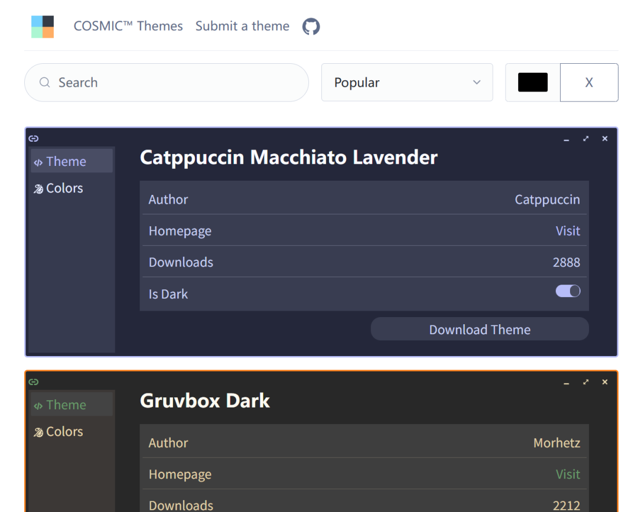Click close icon on Catppuccin Macchiato Lavender card
Screen dimensions: 638x512
pyautogui.click(x=605, y=139)
